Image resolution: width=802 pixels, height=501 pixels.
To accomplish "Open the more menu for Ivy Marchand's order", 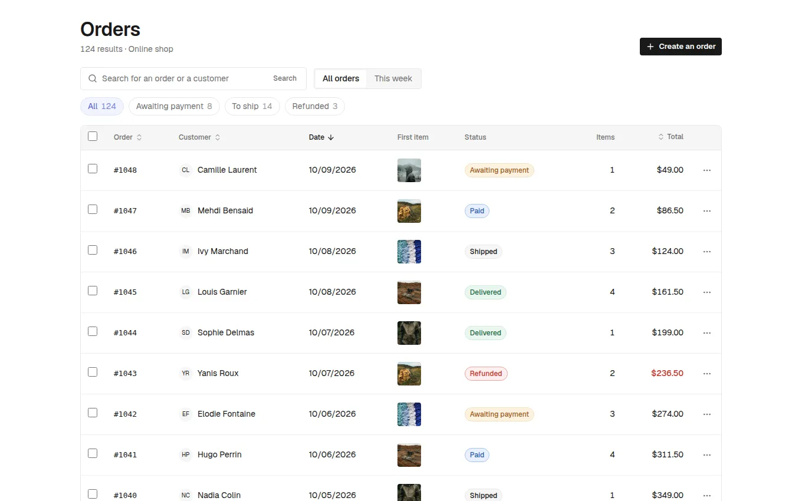I will tap(707, 252).
